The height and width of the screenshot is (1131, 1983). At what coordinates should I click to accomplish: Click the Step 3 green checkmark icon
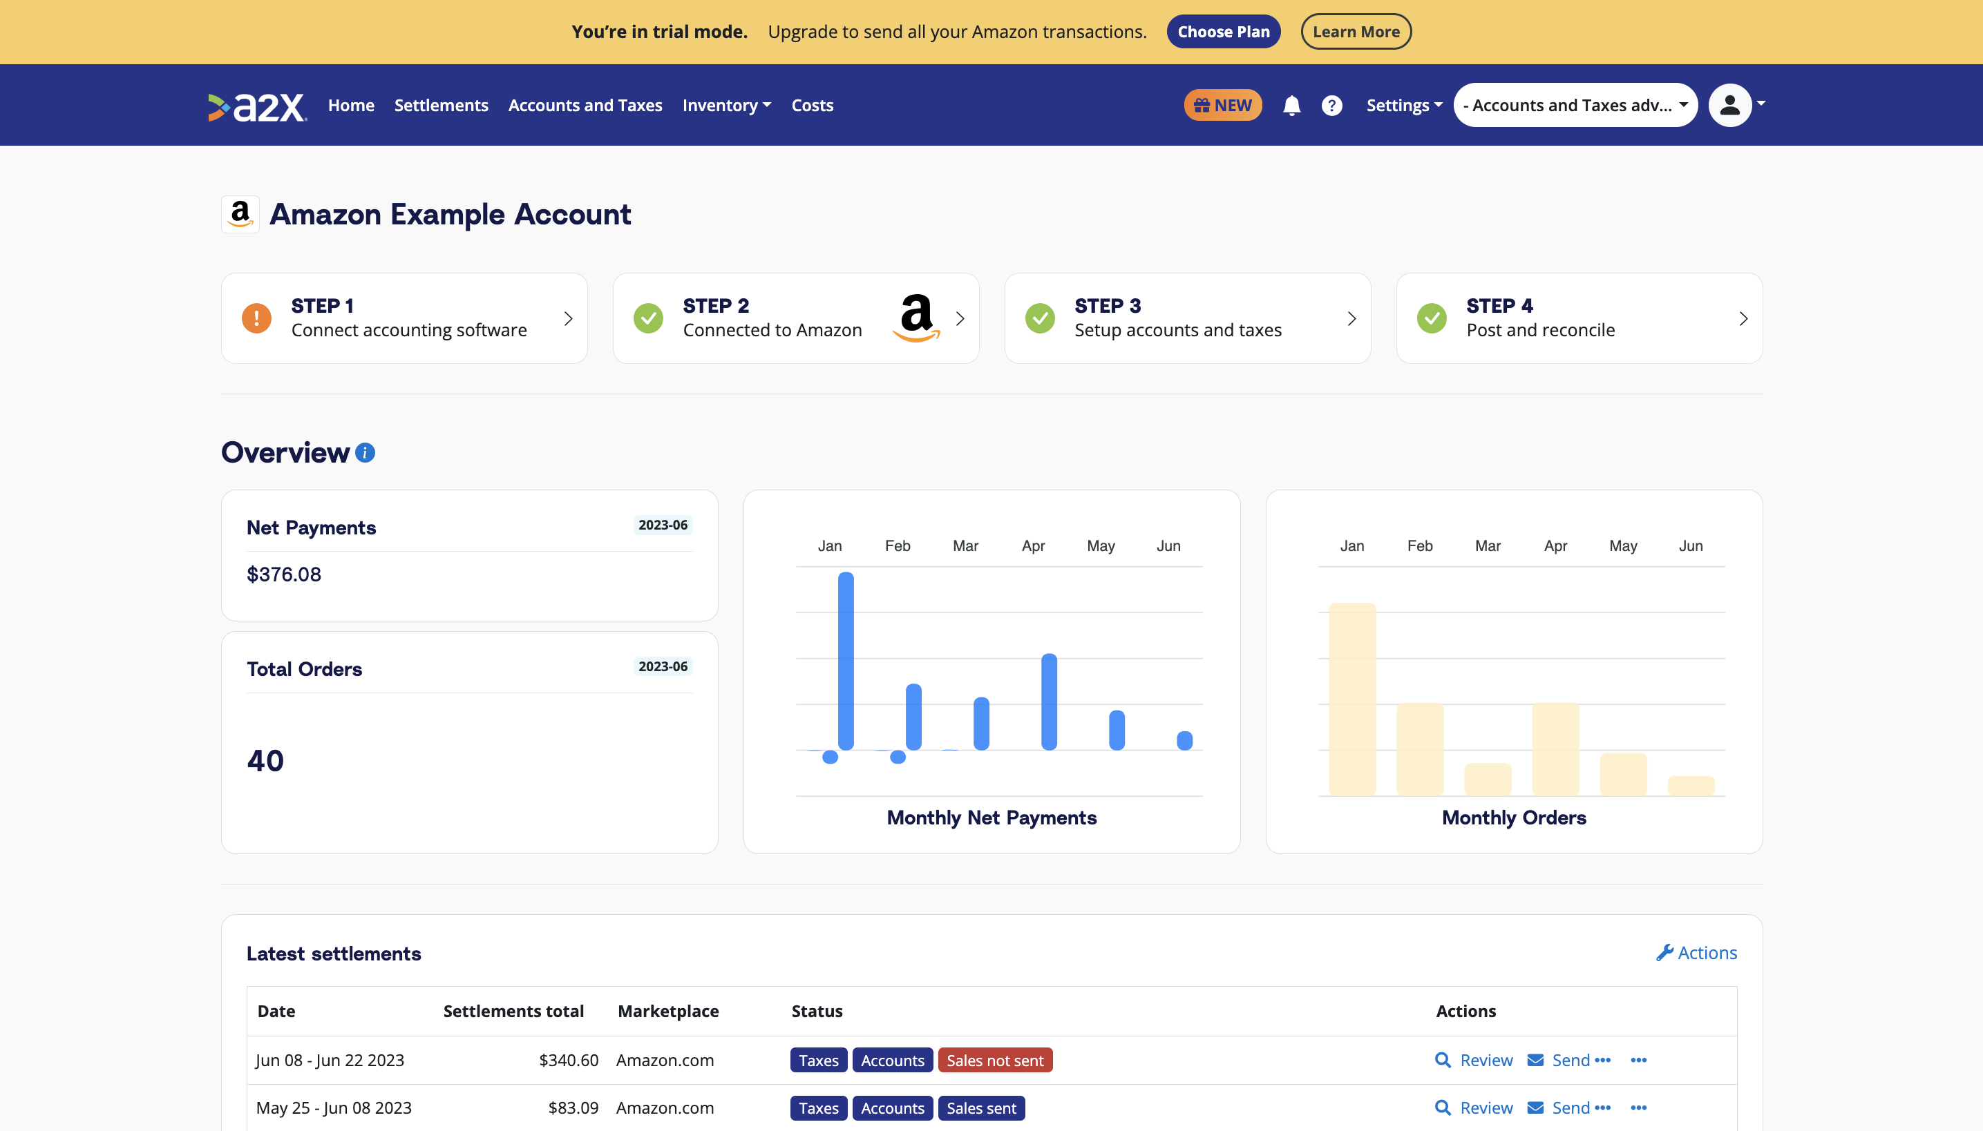pyautogui.click(x=1040, y=318)
